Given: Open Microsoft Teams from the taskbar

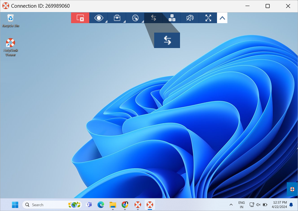Looking at the screenshot, I should [x=89, y=205].
